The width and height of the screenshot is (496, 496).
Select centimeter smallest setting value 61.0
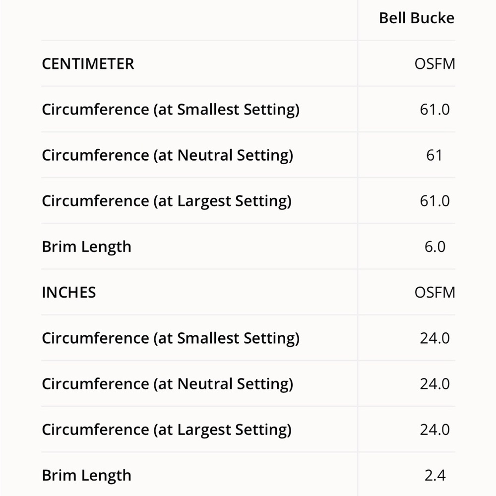point(434,110)
